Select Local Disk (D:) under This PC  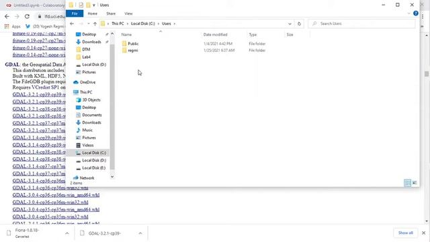coord(94,161)
